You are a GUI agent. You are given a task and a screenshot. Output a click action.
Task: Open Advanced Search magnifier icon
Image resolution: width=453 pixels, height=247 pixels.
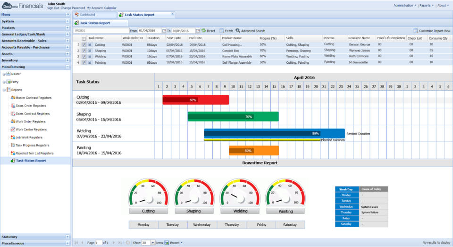click(x=238, y=31)
